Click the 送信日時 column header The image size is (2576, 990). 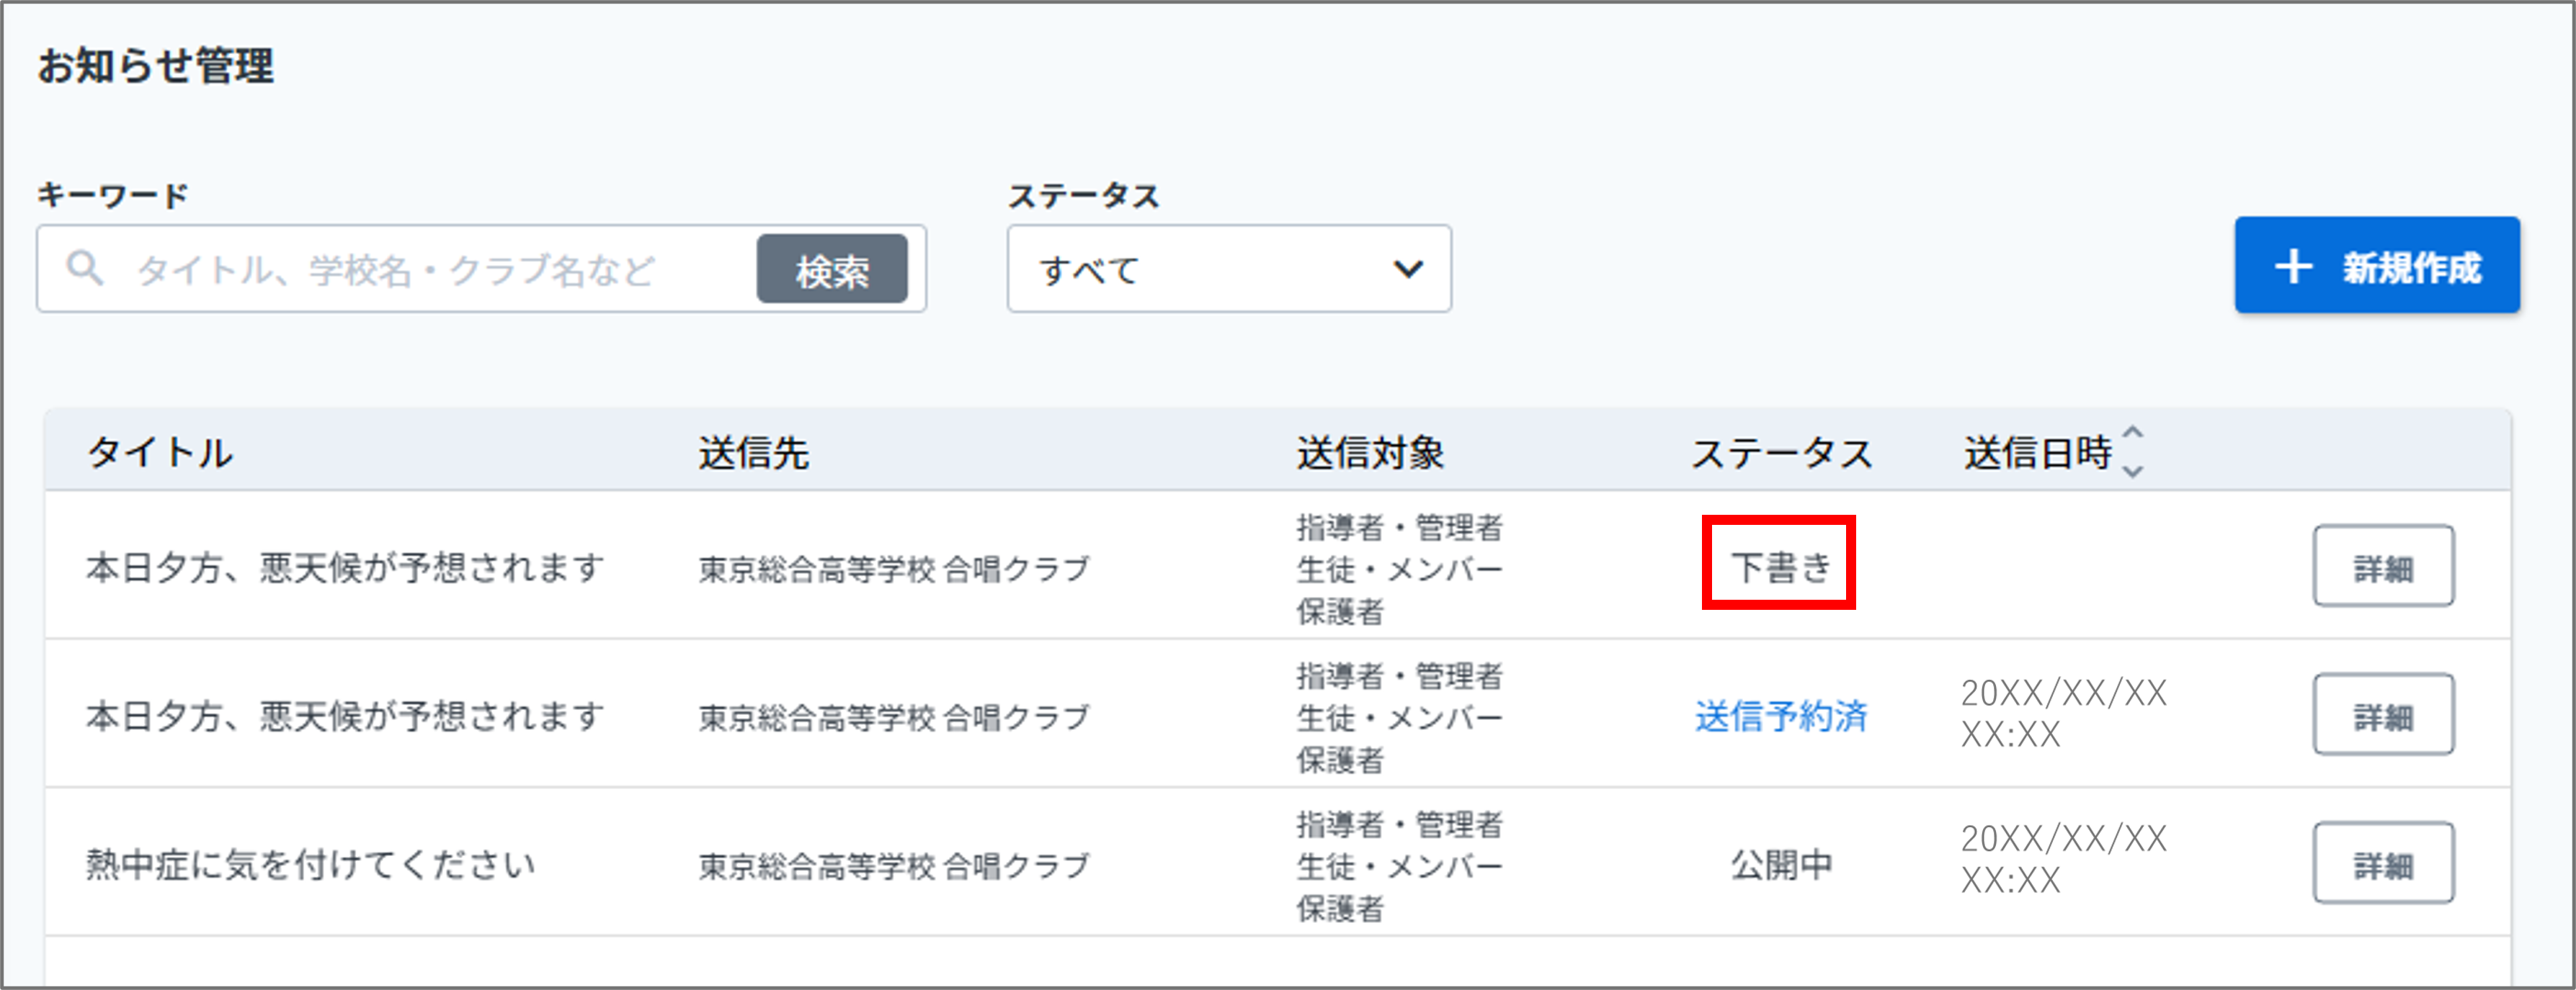tap(2037, 453)
